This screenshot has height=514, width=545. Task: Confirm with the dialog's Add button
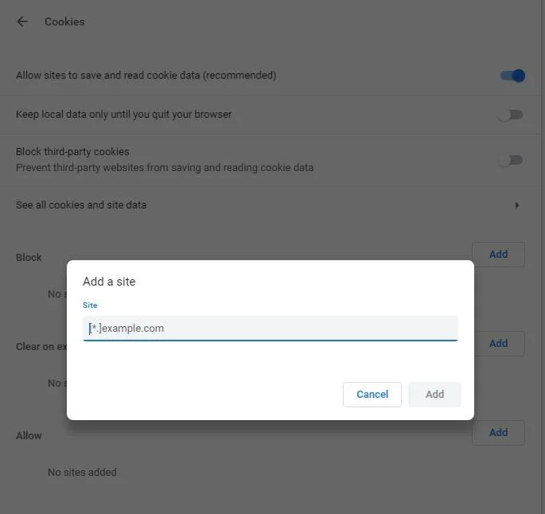click(434, 395)
